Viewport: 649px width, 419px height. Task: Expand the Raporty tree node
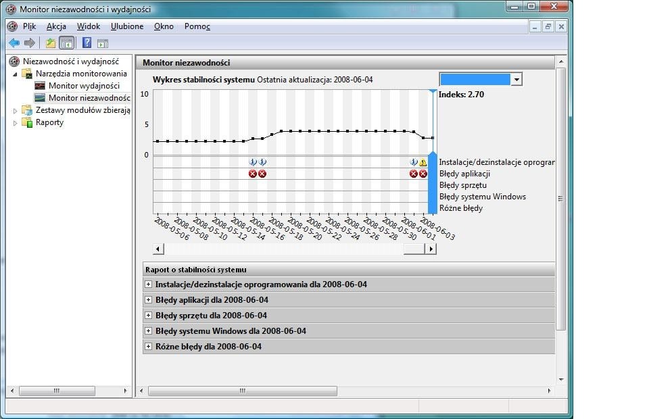tap(16, 123)
